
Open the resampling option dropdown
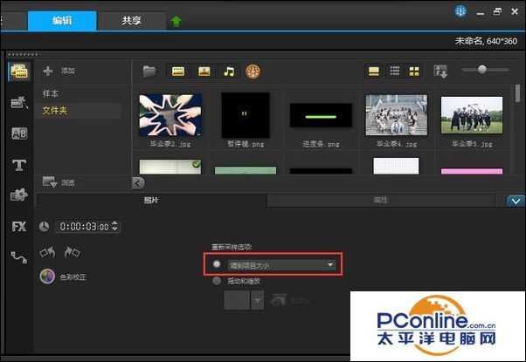click(x=281, y=265)
